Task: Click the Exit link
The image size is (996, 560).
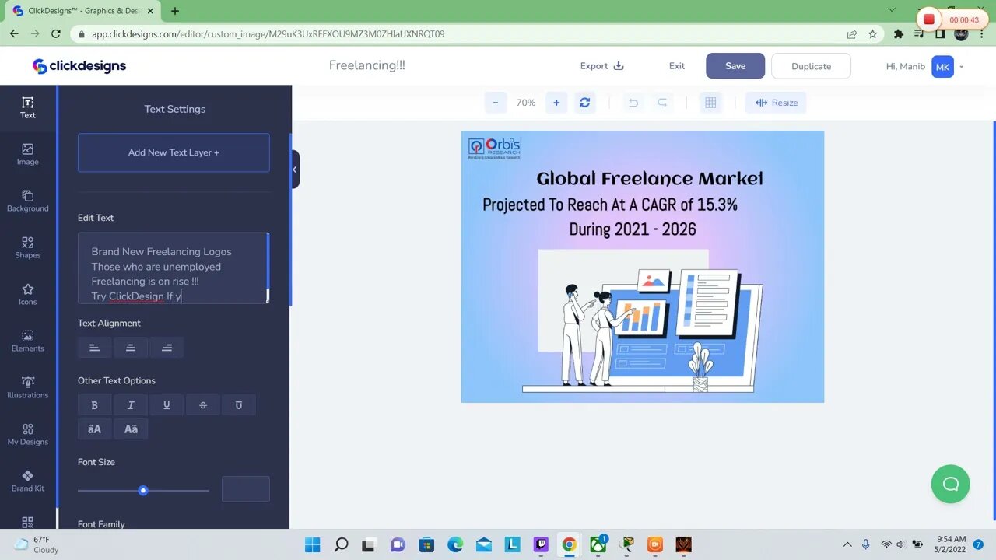Action: (x=677, y=66)
